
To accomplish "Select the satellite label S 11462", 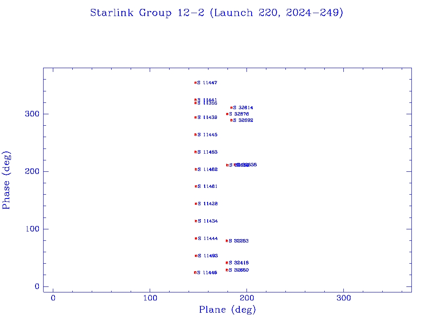I will 208,169.
